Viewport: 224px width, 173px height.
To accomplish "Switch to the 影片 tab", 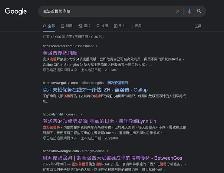I will pos(120,26).
